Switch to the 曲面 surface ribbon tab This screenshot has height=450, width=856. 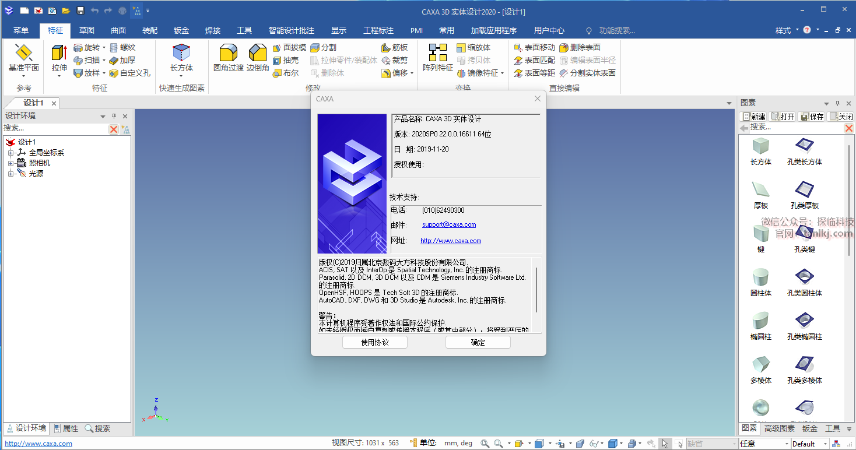click(118, 30)
